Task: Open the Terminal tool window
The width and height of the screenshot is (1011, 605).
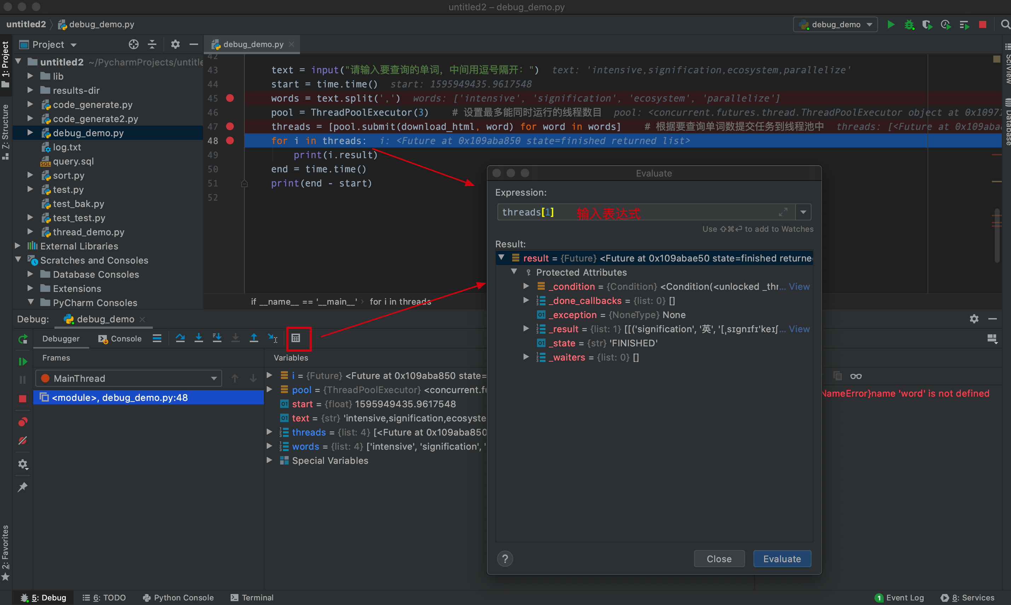Action: pyautogui.click(x=252, y=598)
